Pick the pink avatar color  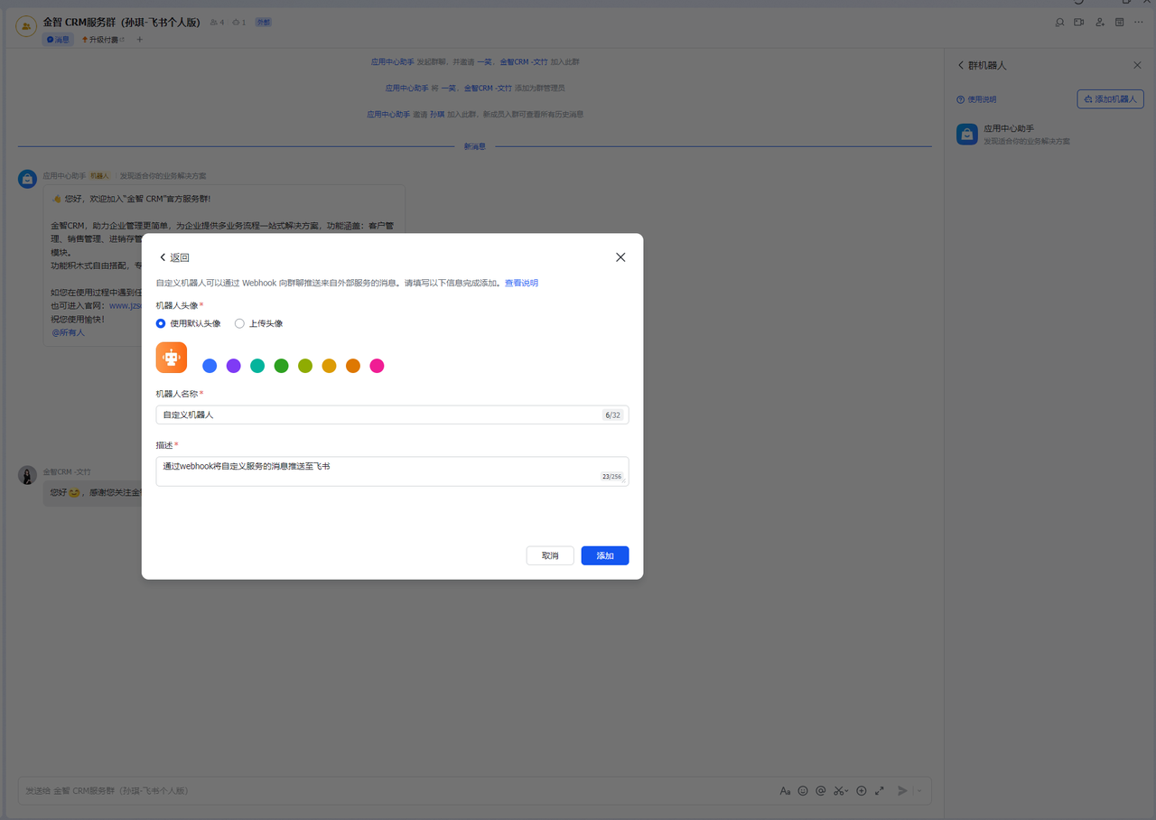pos(377,366)
